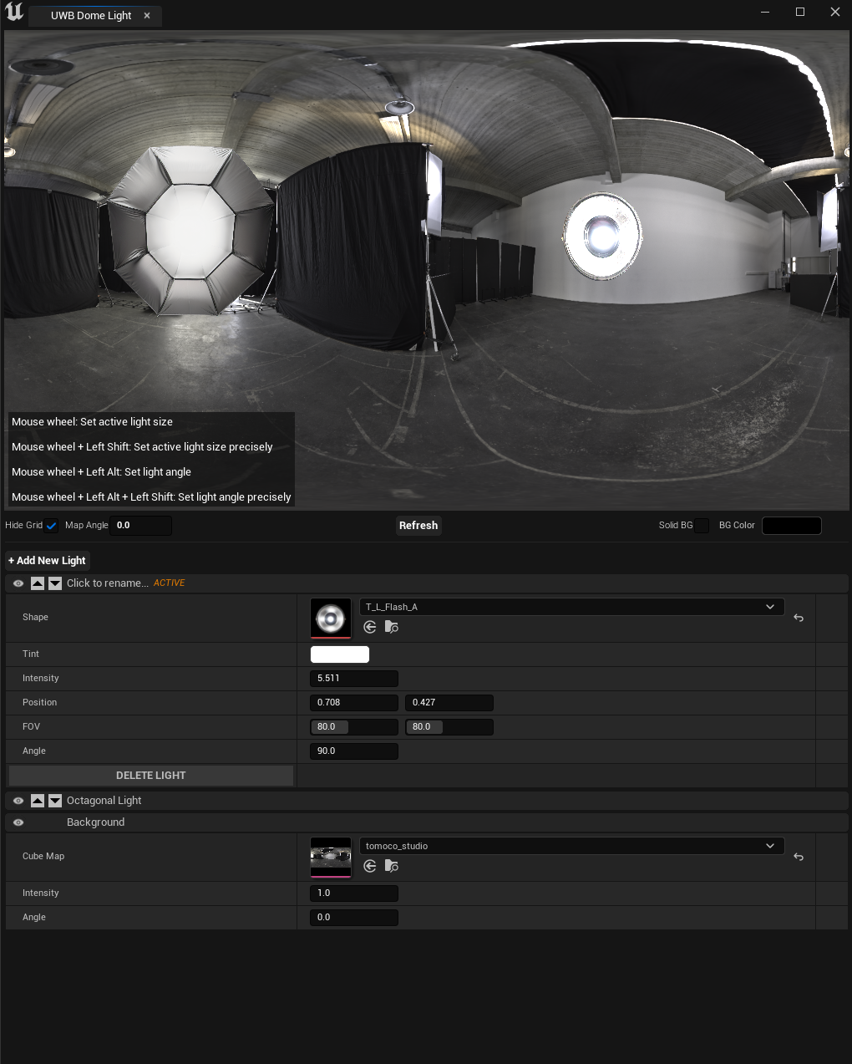Browse to T_L_Flash_A in Content Browser
Image resolution: width=852 pixels, height=1064 pixels.
pos(391,627)
